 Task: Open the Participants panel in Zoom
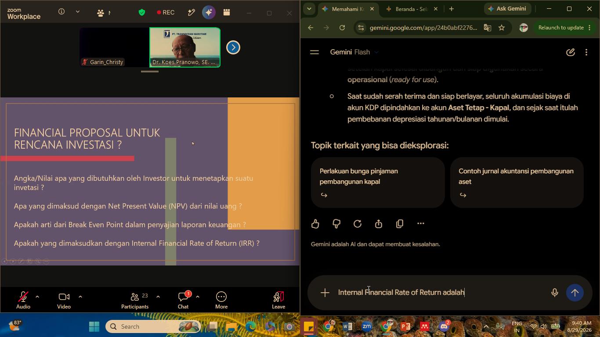pos(135,300)
